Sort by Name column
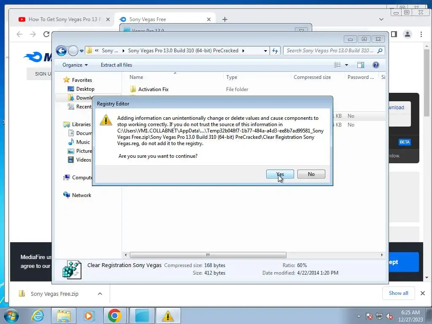The height and width of the screenshot is (324, 432). pyautogui.click(x=136, y=78)
